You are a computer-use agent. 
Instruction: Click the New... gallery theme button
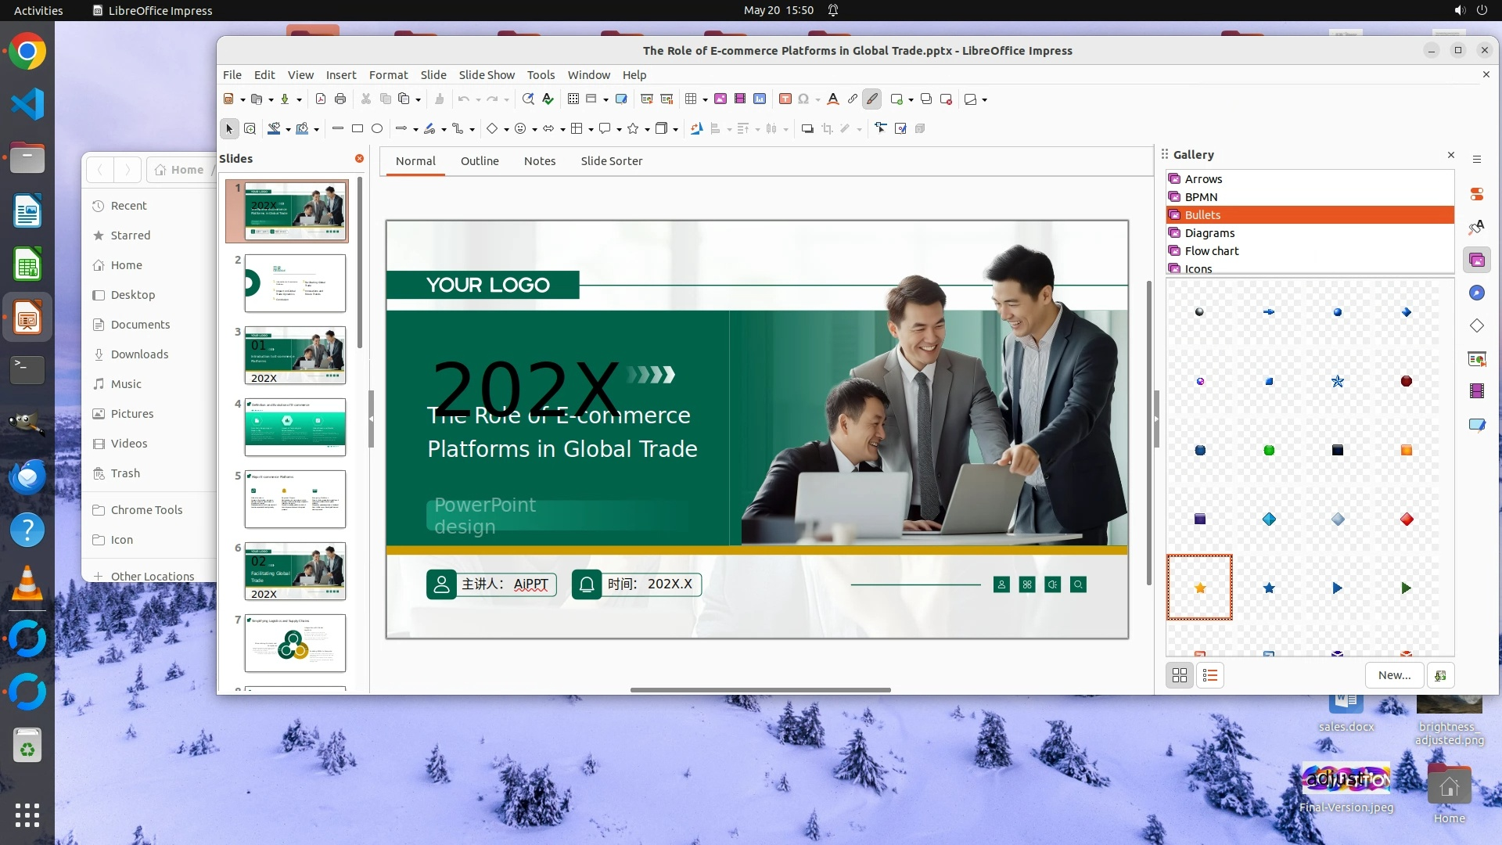[x=1394, y=675]
